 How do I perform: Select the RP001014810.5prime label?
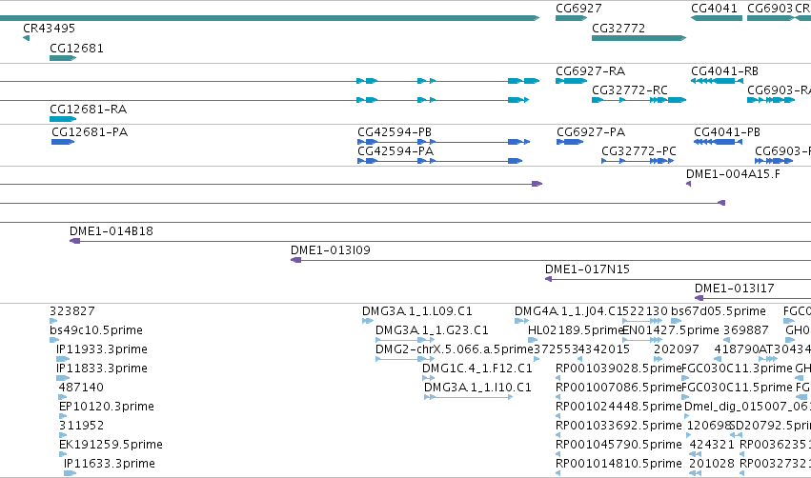618,464
